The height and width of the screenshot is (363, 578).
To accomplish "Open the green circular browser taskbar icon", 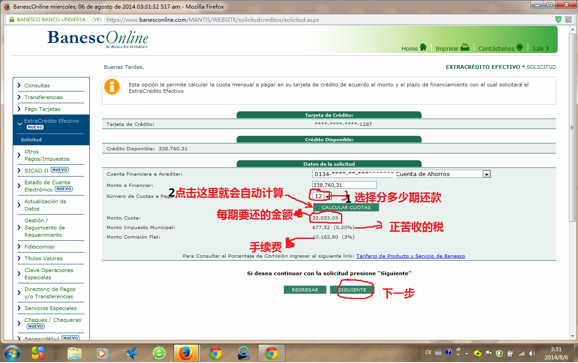I will click(159, 353).
